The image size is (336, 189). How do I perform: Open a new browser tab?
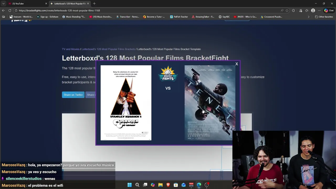coord(94,3)
